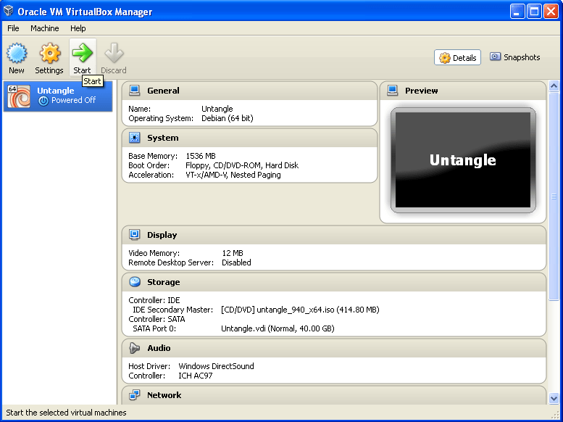Click the Preview section header
Image resolution: width=563 pixels, height=422 pixels.
[463, 91]
